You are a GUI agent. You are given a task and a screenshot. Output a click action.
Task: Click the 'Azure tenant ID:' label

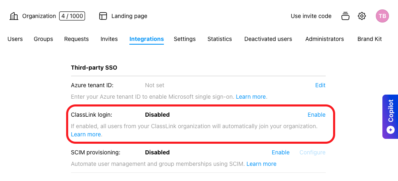point(92,85)
